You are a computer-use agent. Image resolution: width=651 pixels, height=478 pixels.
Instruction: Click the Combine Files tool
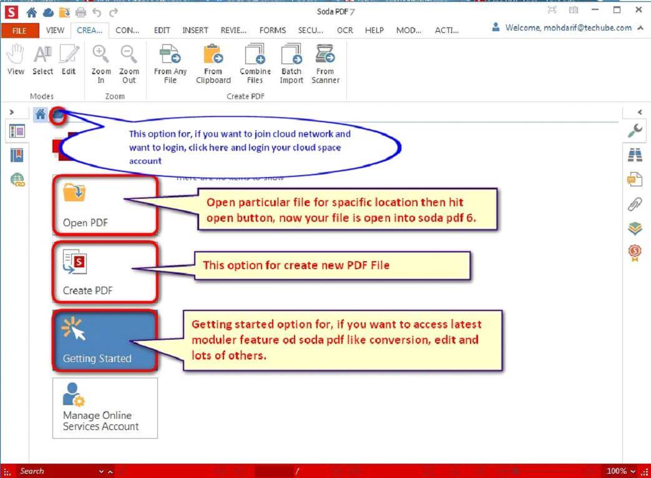(255, 64)
